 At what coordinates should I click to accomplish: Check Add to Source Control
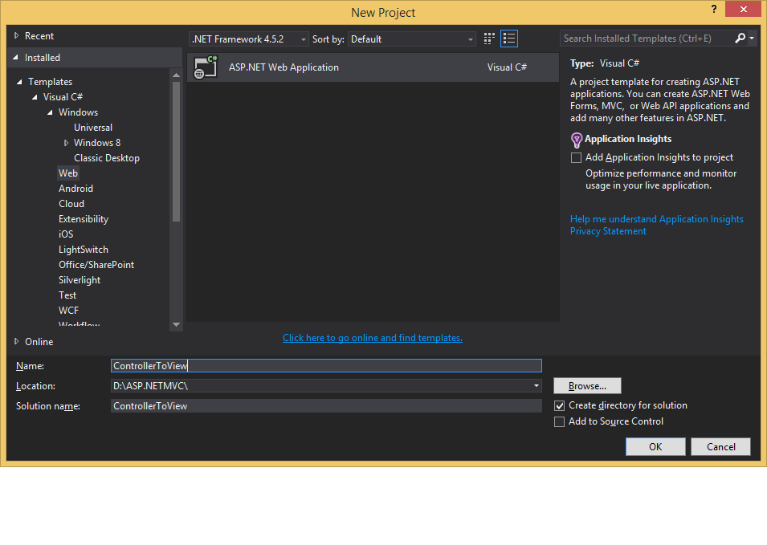pyautogui.click(x=559, y=422)
